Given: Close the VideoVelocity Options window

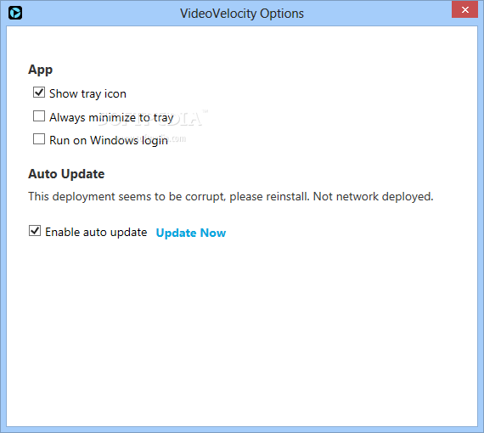Looking at the screenshot, I should pyautogui.click(x=464, y=9).
